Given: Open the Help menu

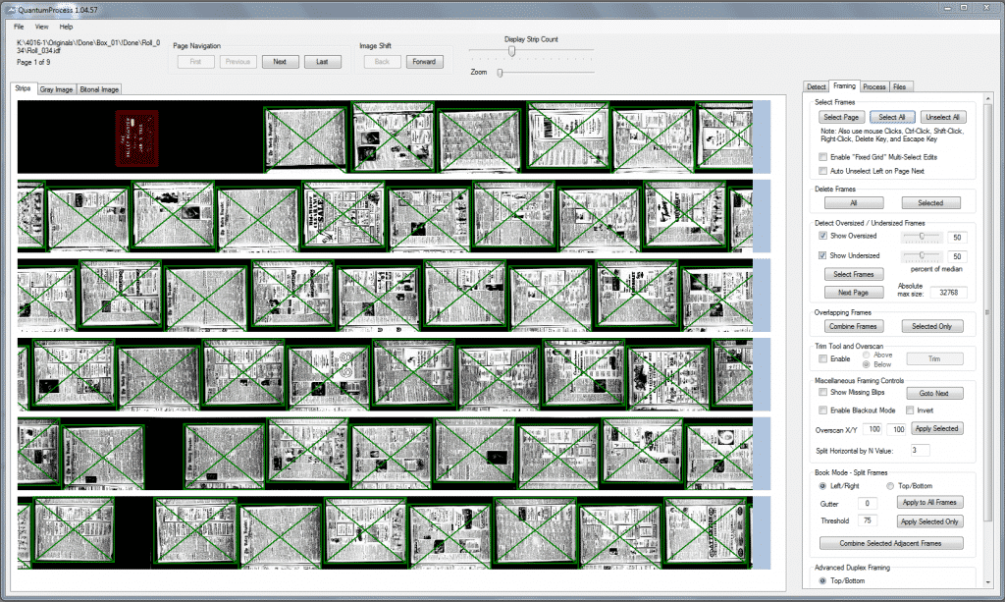Looking at the screenshot, I should pyautogui.click(x=66, y=27).
